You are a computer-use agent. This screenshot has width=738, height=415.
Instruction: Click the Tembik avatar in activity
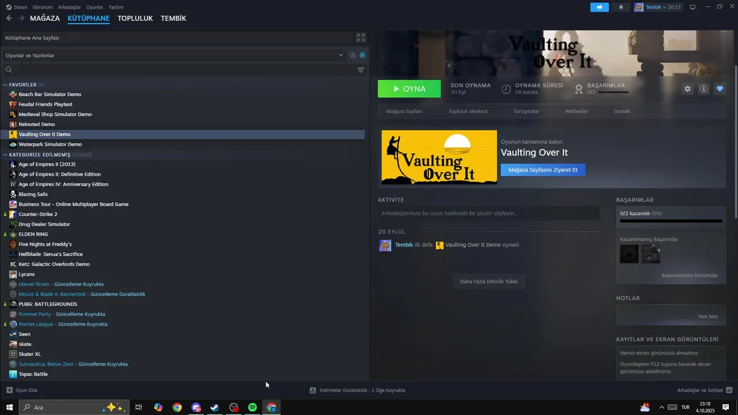(385, 246)
